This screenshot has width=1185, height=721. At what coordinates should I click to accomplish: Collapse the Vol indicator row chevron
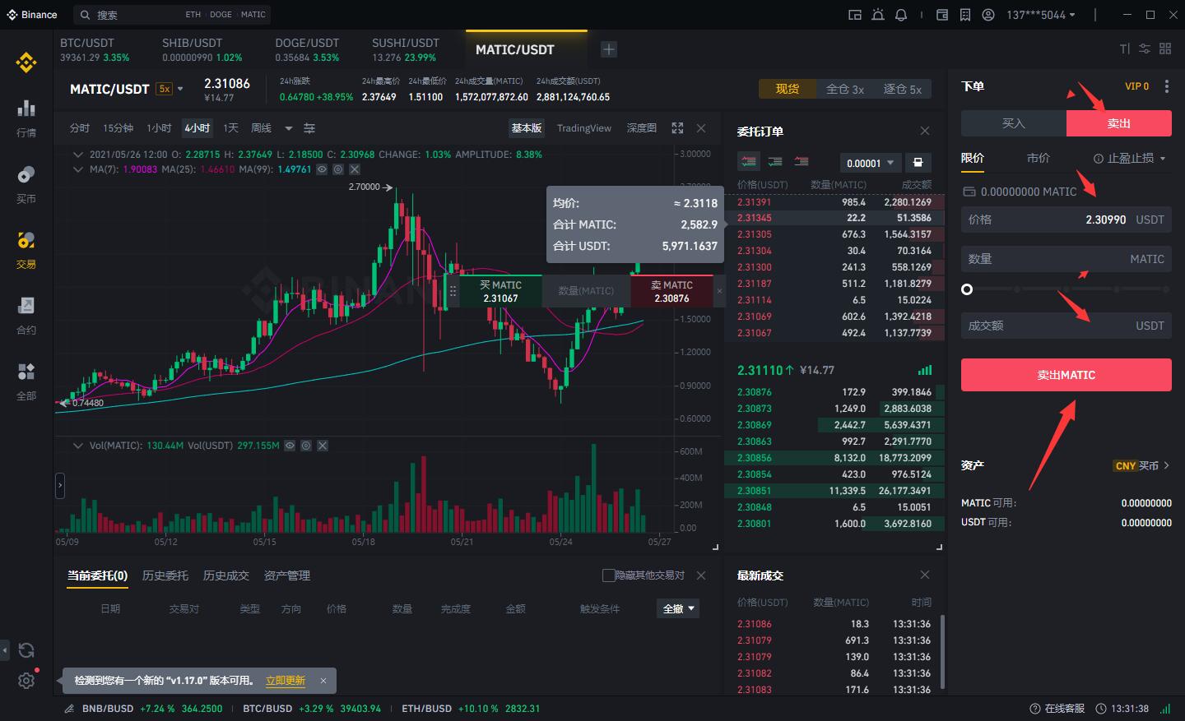(78, 446)
